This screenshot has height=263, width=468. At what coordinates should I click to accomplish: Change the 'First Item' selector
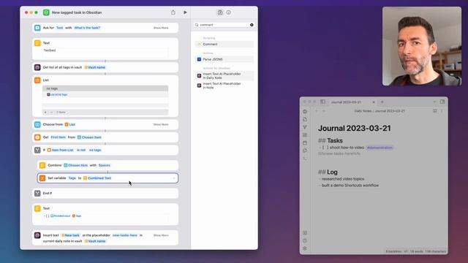[x=58, y=137]
